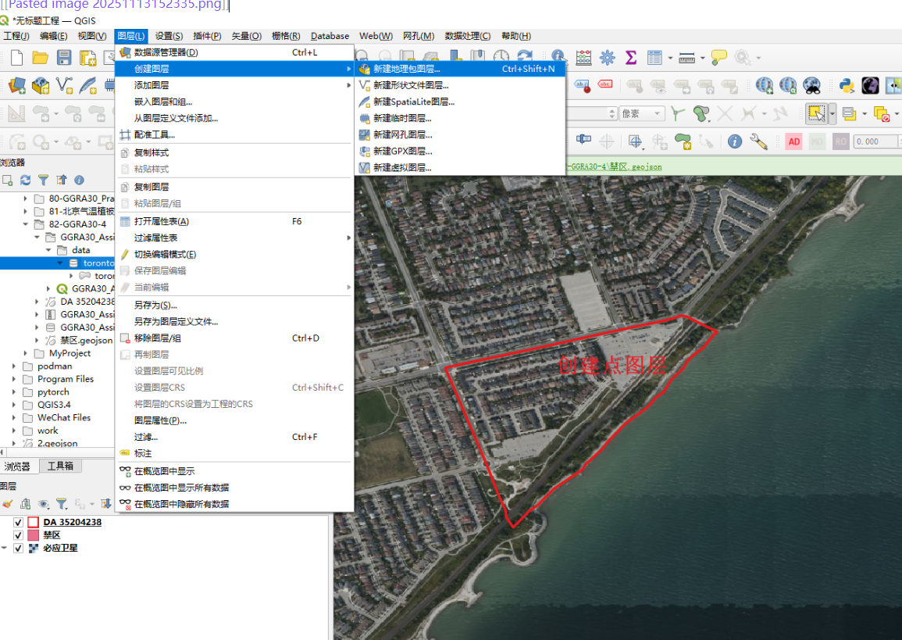
Task: Click the Map Tips speech bubble icon
Action: [719, 58]
